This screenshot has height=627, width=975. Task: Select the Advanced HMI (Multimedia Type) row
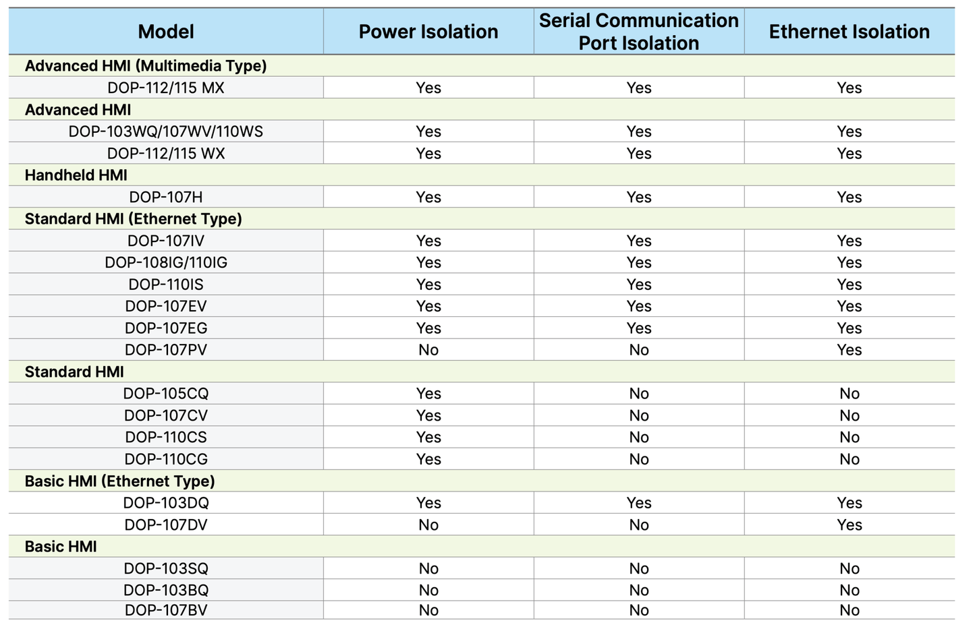pyautogui.click(x=146, y=66)
